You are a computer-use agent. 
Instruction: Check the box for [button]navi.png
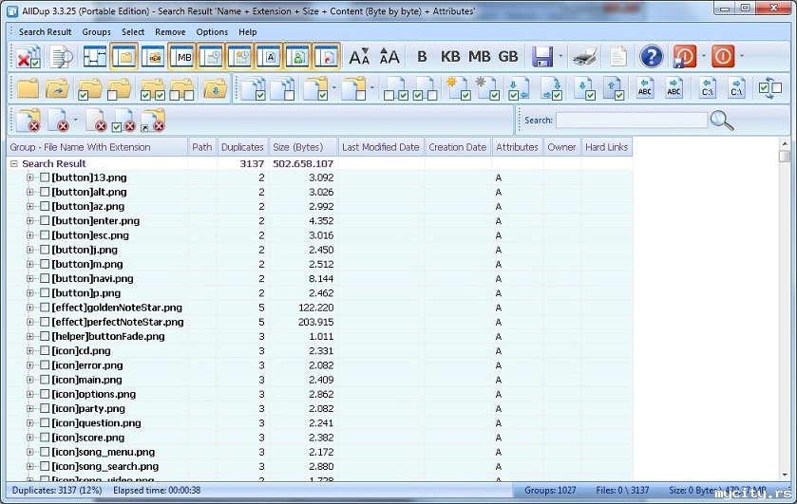tap(45, 278)
